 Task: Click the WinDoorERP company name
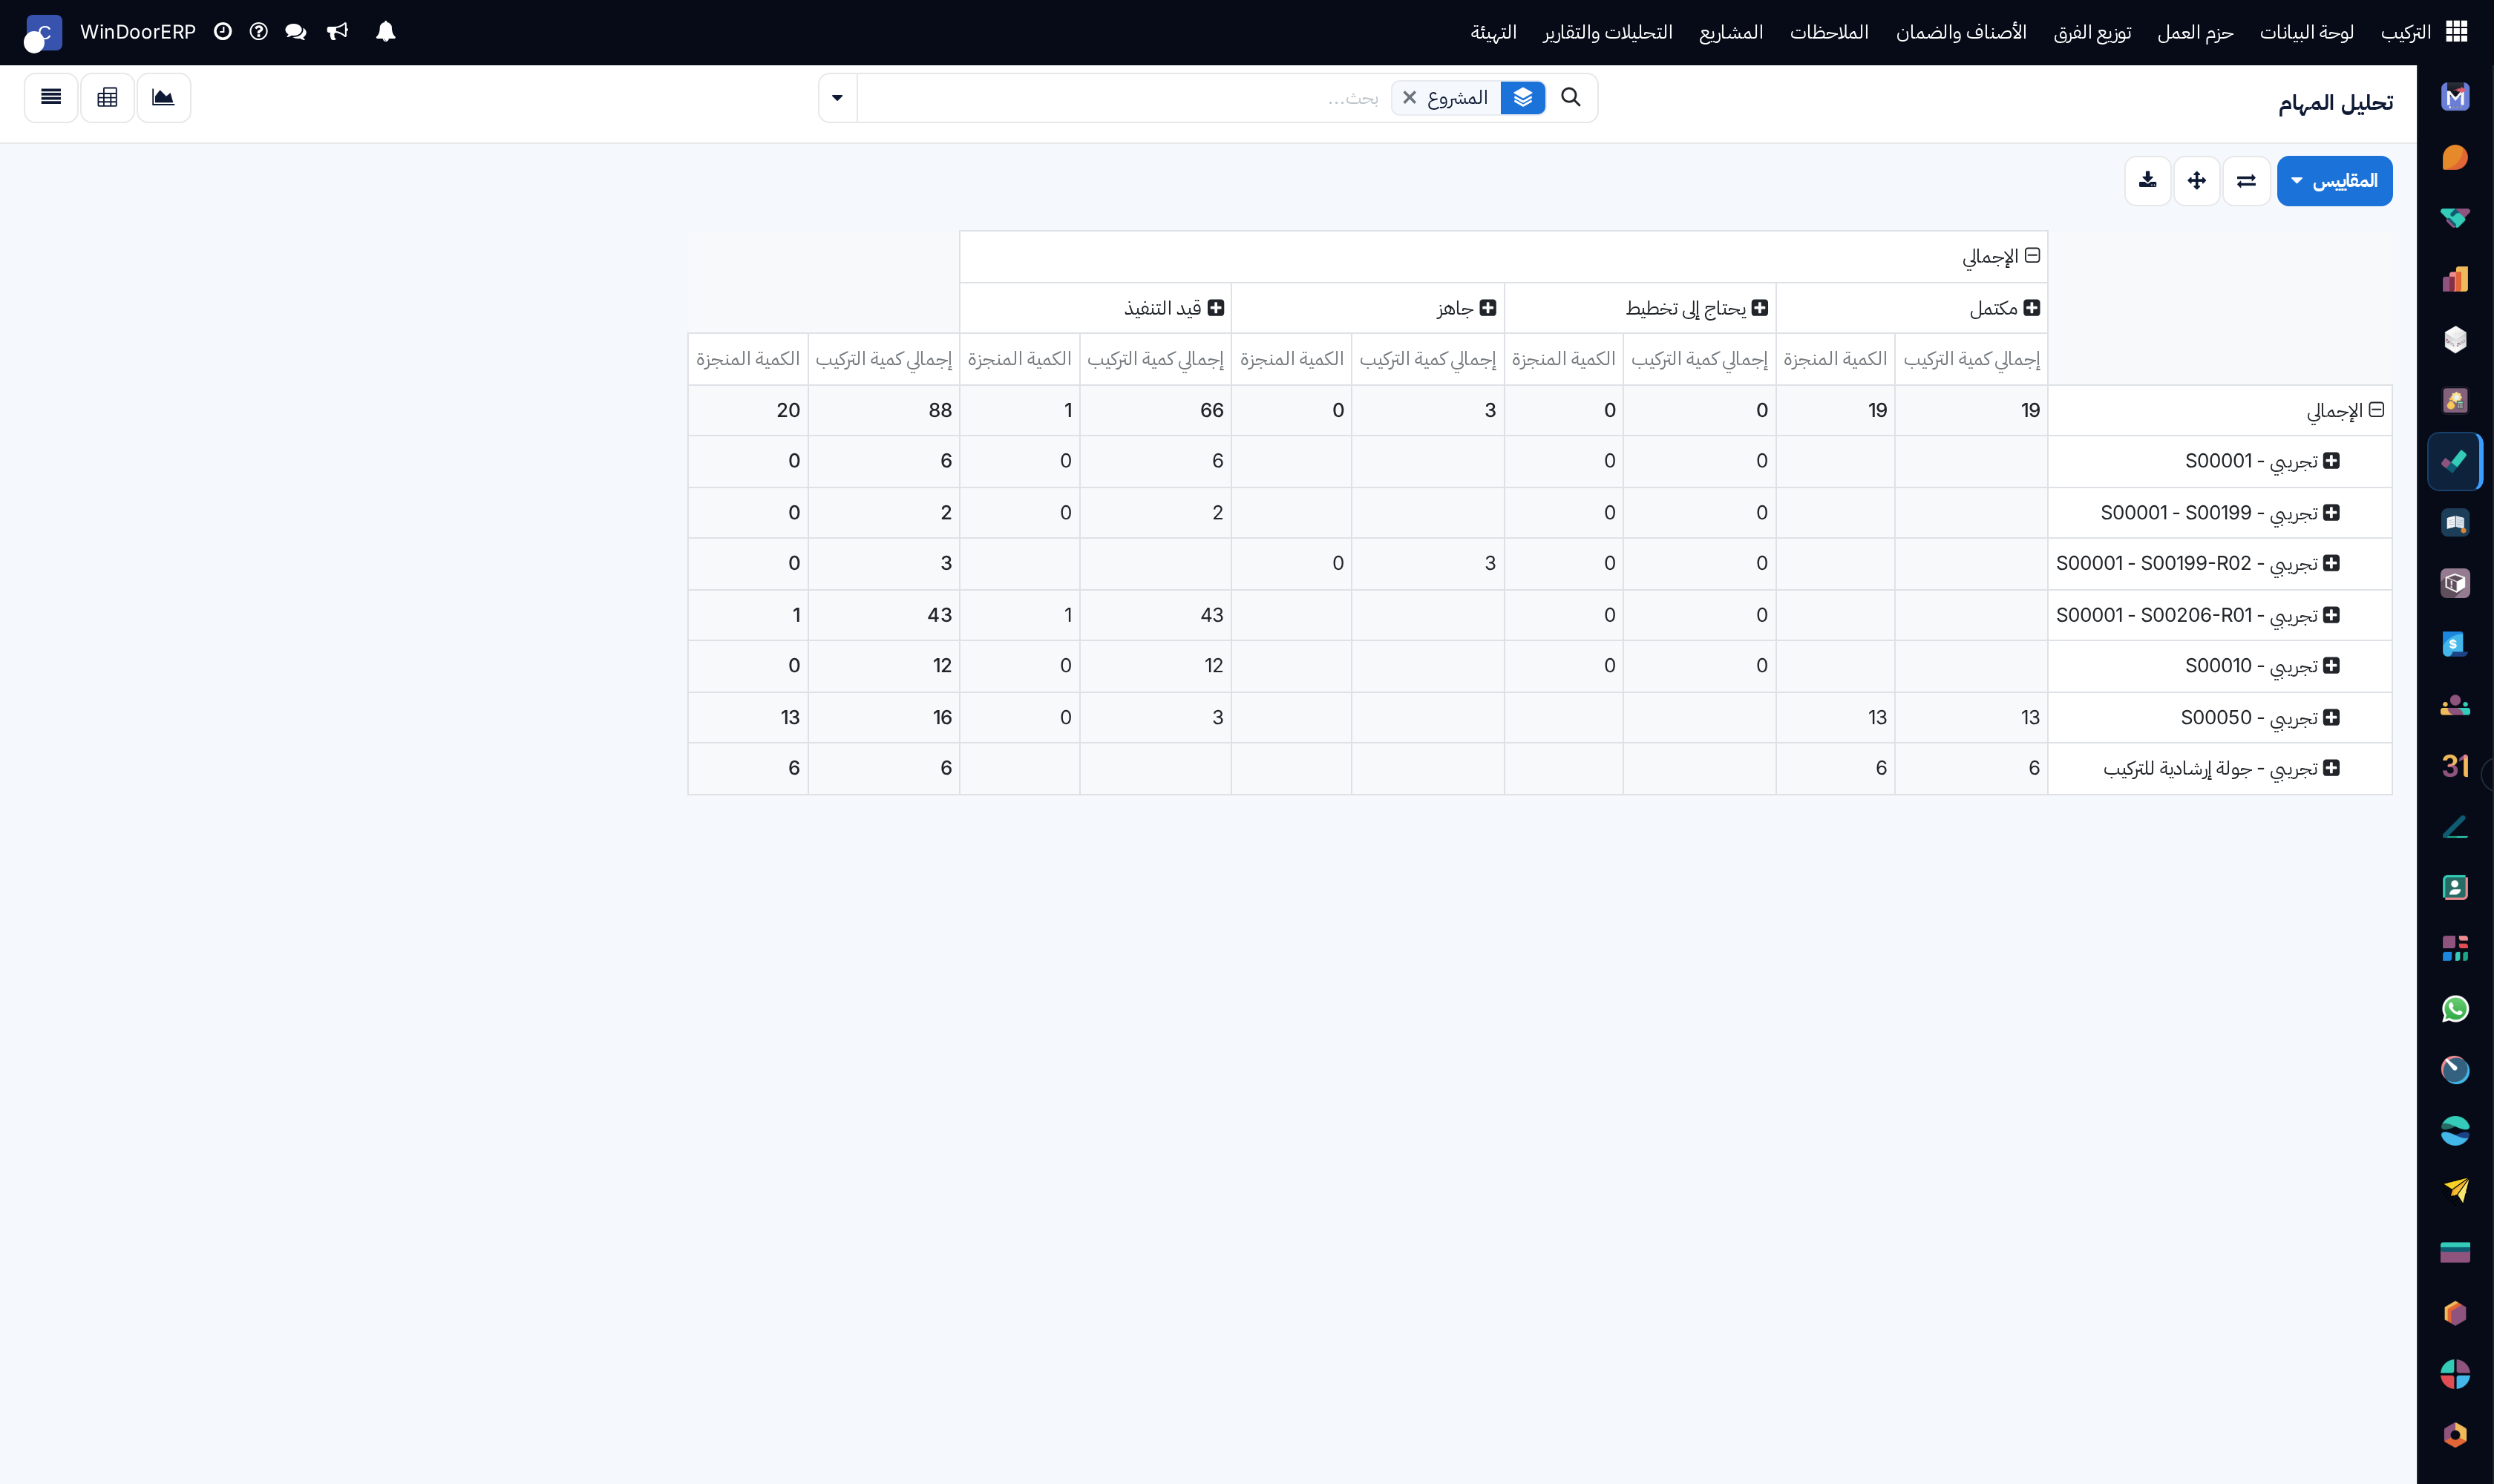click(x=138, y=32)
